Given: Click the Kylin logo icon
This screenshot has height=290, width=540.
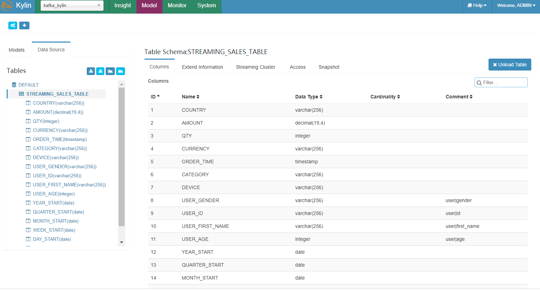Looking at the screenshot, I should [7, 6].
